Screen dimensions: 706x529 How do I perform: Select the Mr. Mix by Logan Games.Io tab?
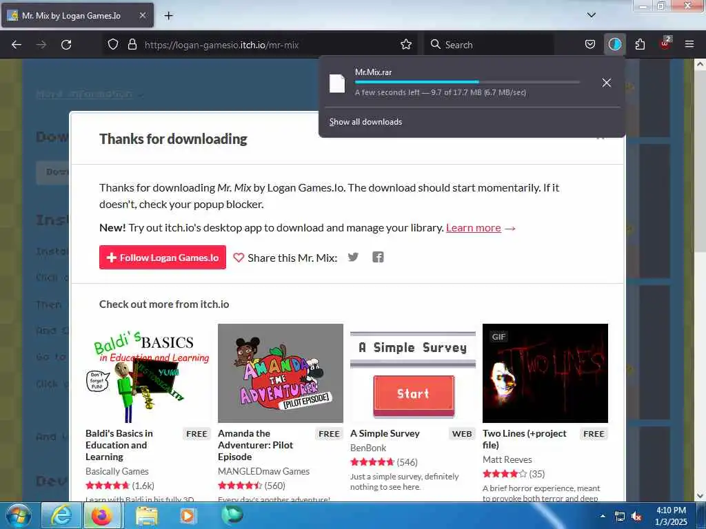point(77,15)
